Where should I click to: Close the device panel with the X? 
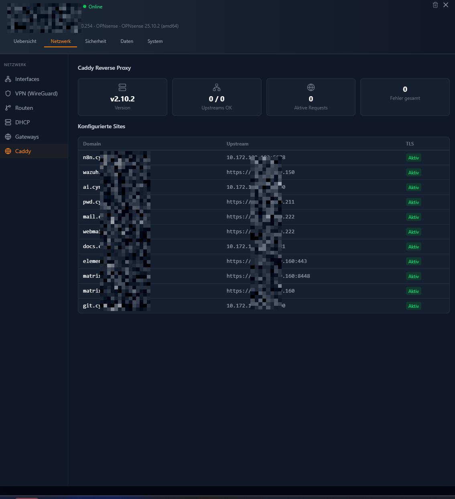[x=446, y=5]
